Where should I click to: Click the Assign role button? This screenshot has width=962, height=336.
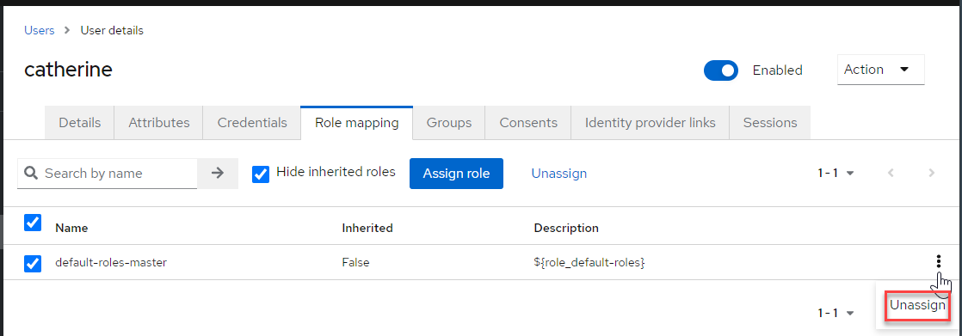point(456,174)
